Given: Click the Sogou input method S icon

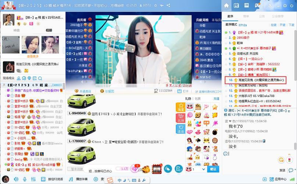Looking at the screenshot, I should (x=110, y=180).
